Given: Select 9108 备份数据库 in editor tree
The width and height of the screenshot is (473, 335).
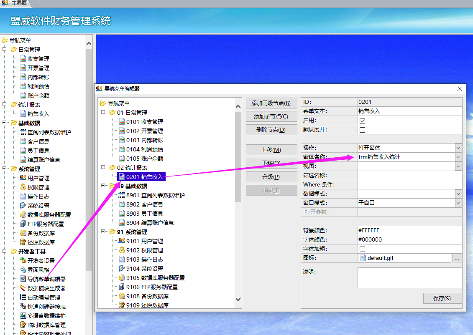Looking at the screenshot, I should (147, 296).
